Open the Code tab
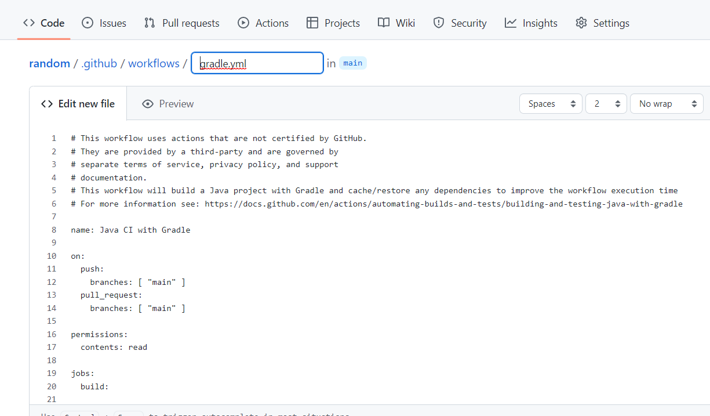Image resolution: width=710 pixels, height=416 pixels. pyautogui.click(x=43, y=23)
